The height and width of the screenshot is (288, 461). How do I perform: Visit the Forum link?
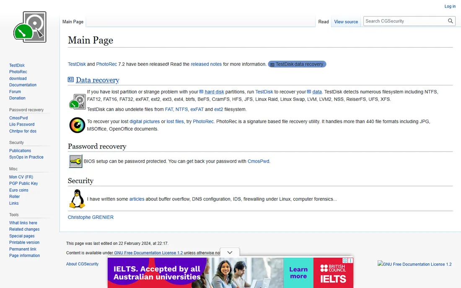point(15,92)
